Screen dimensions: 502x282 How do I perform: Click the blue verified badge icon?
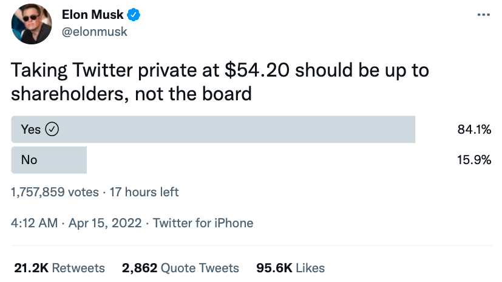134,15
